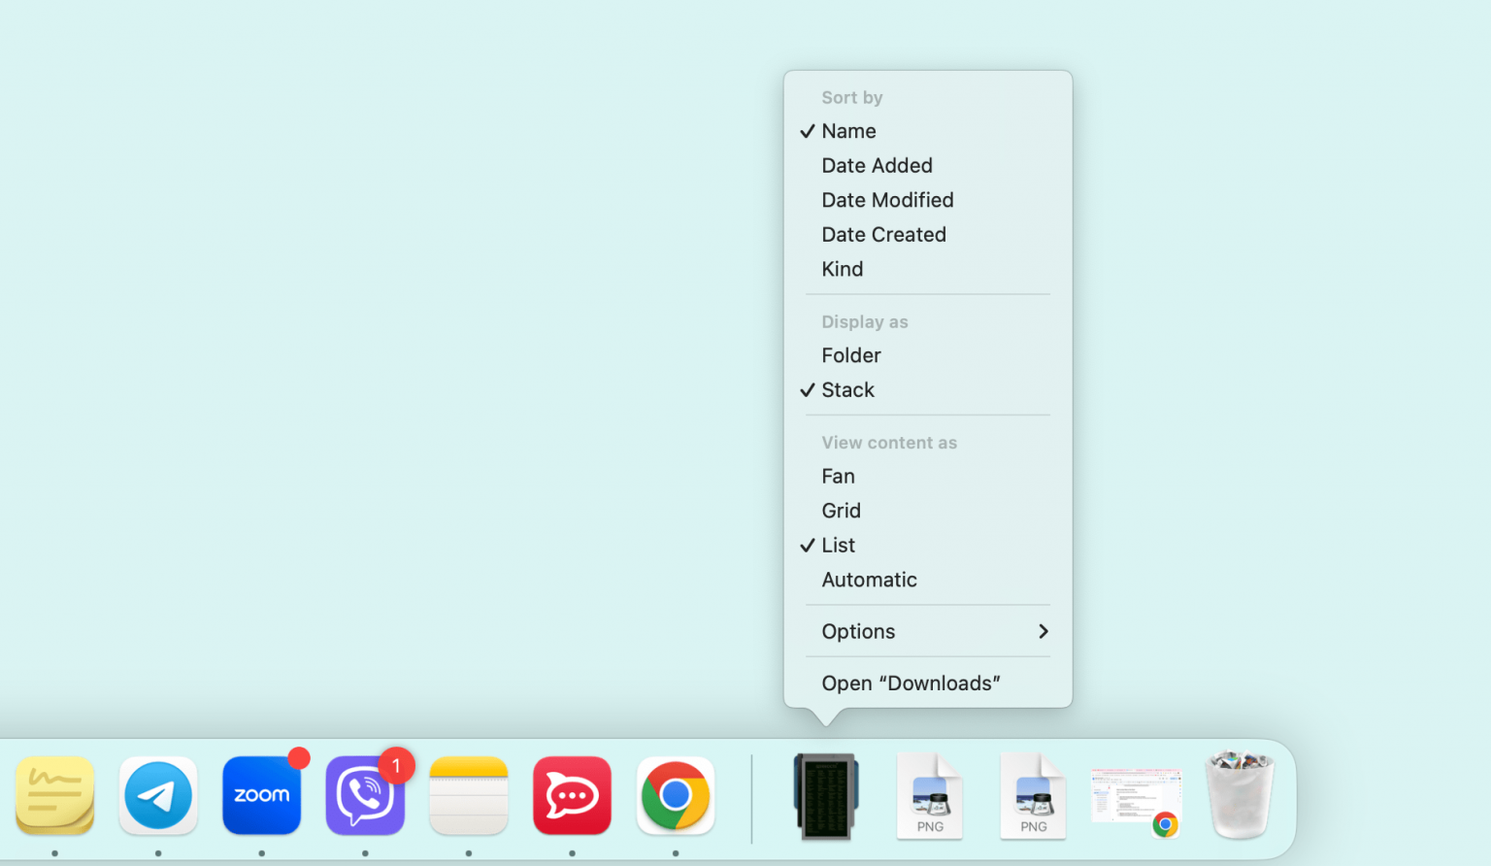Click the first PNG file in the Dock
Viewport: 1491px width, 866px height.
coord(929,796)
